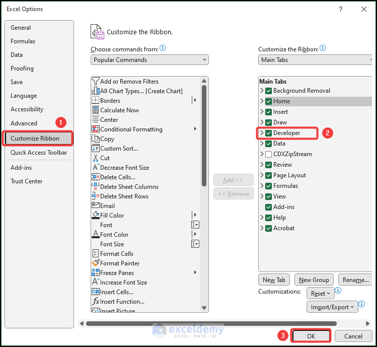This screenshot has height=347, width=377.
Task: Click the Delete Cells icon
Action: [x=96, y=177]
